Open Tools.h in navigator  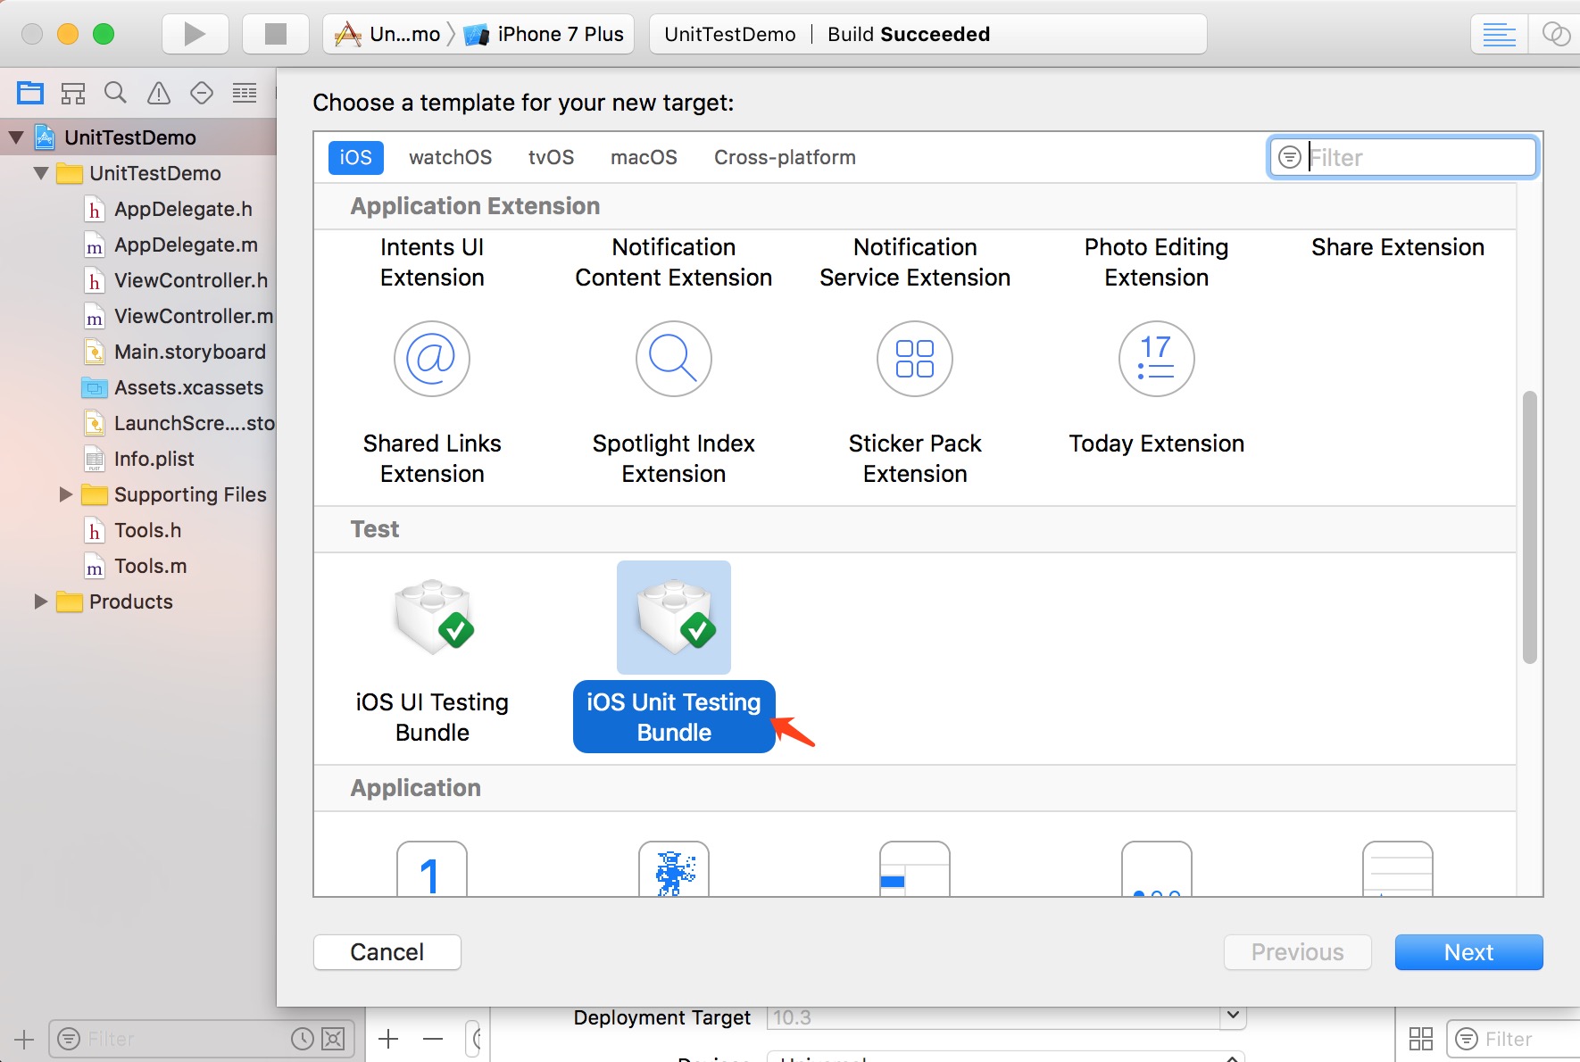click(x=147, y=530)
